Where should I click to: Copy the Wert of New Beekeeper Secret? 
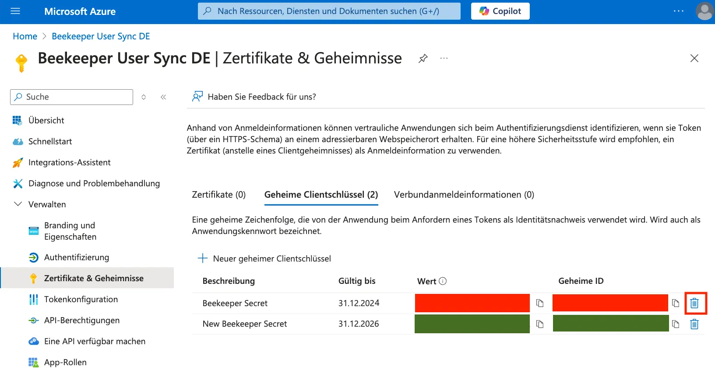pyautogui.click(x=540, y=324)
